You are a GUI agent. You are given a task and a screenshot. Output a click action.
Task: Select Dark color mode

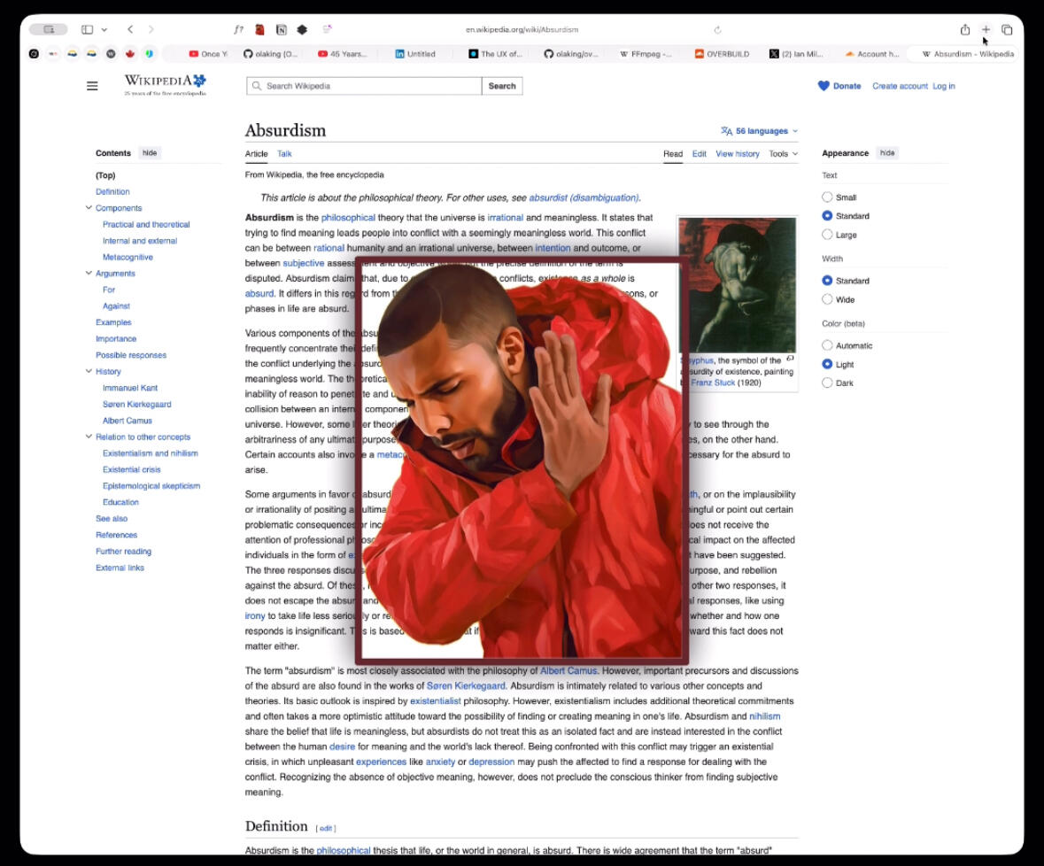827,382
